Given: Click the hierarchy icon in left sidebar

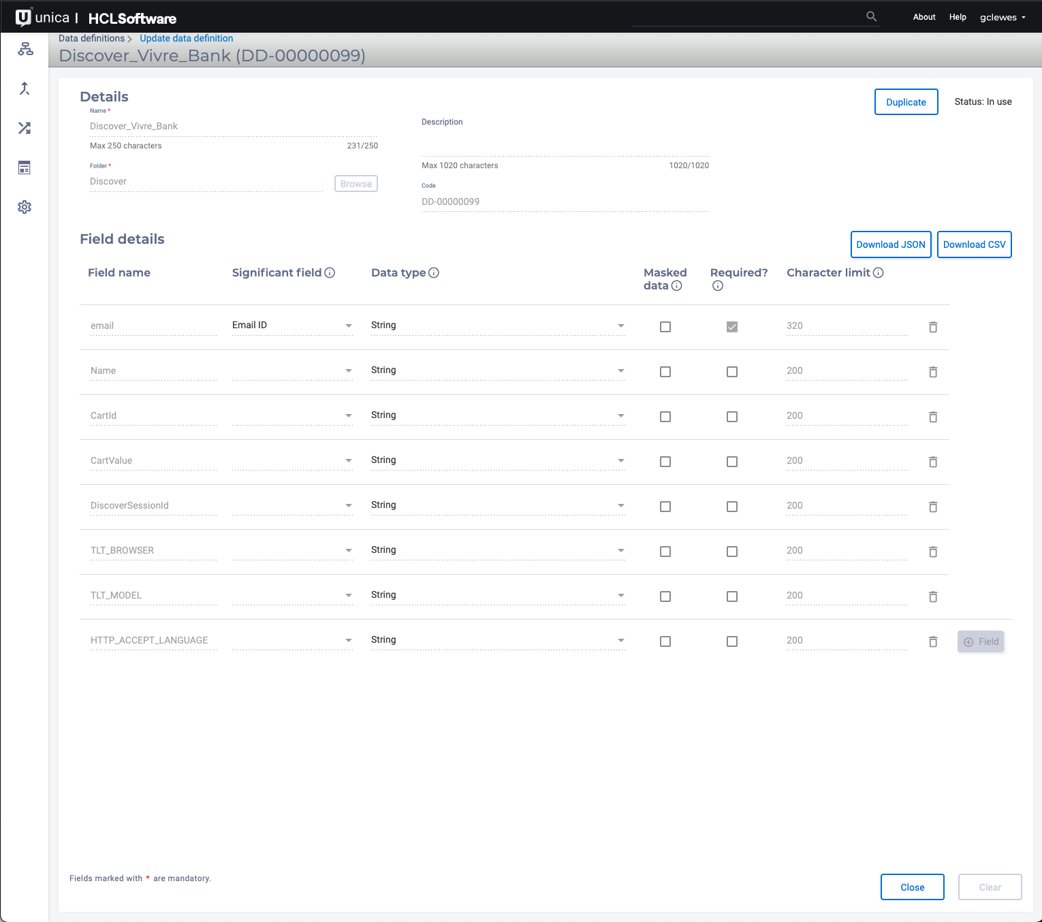Looking at the screenshot, I should [x=25, y=49].
